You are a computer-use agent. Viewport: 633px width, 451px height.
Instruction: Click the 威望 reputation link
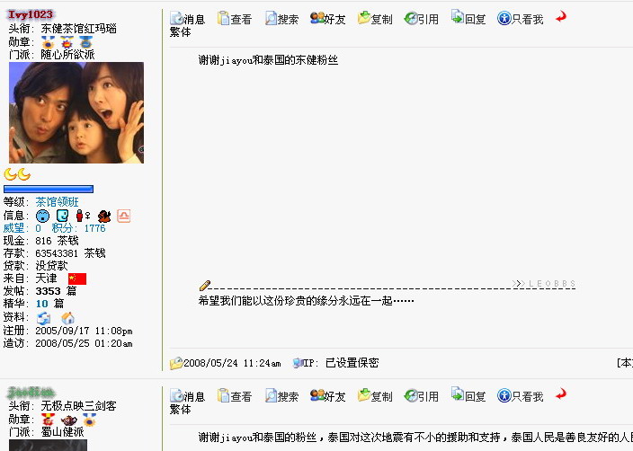13,228
